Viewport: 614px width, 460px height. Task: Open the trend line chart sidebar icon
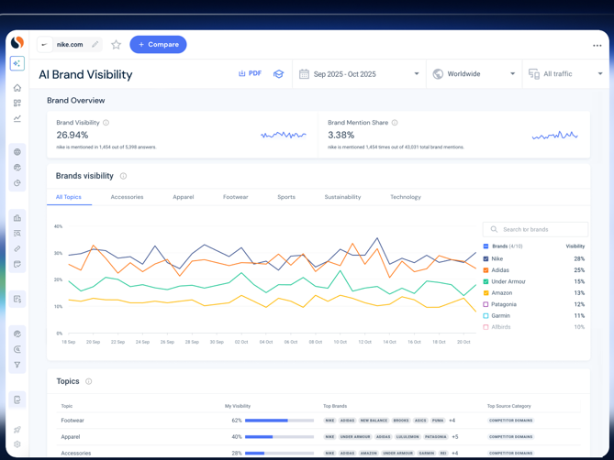click(17, 118)
